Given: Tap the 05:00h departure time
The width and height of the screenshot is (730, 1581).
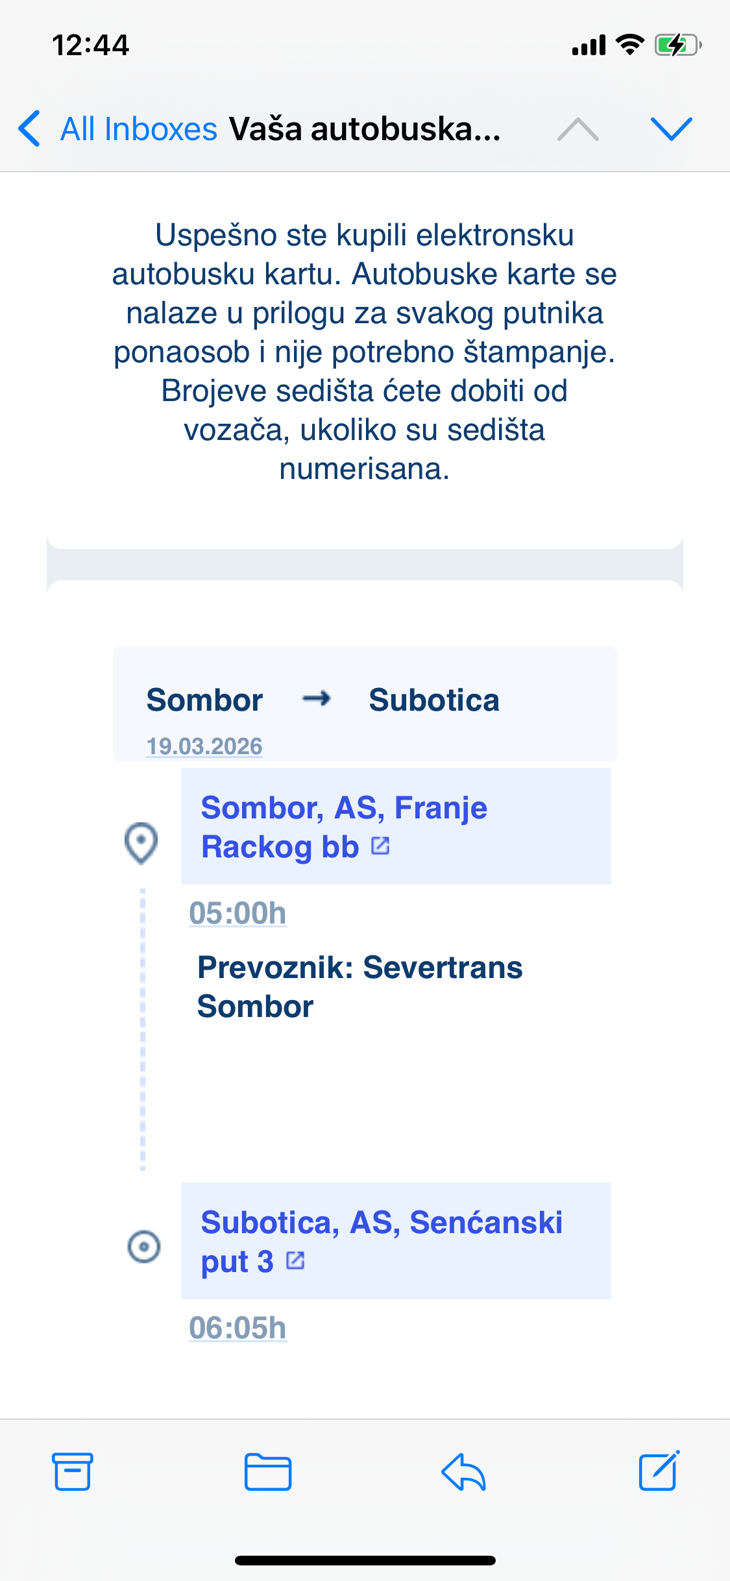Looking at the screenshot, I should point(237,913).
